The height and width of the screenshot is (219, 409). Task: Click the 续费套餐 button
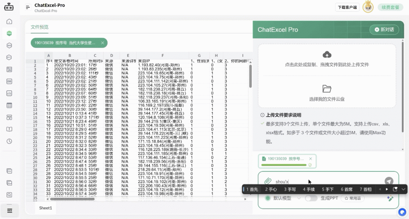[x=391, y=7]
